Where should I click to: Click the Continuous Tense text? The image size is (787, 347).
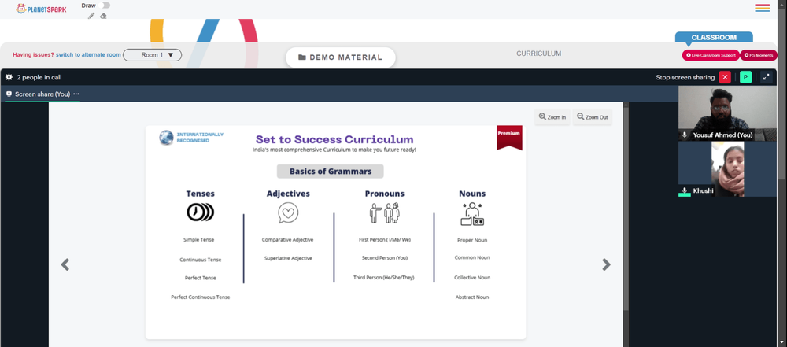[200, 260]
